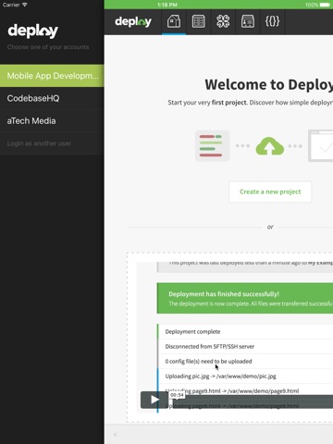
Task: Play the deployment demo video
Action: pos(154,400)
